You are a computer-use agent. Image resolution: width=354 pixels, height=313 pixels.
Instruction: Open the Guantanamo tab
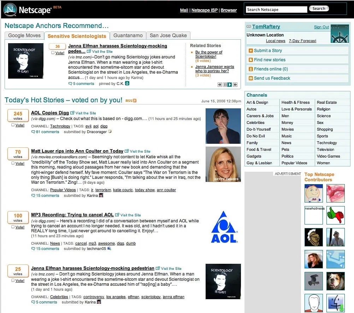pos(128,35)
